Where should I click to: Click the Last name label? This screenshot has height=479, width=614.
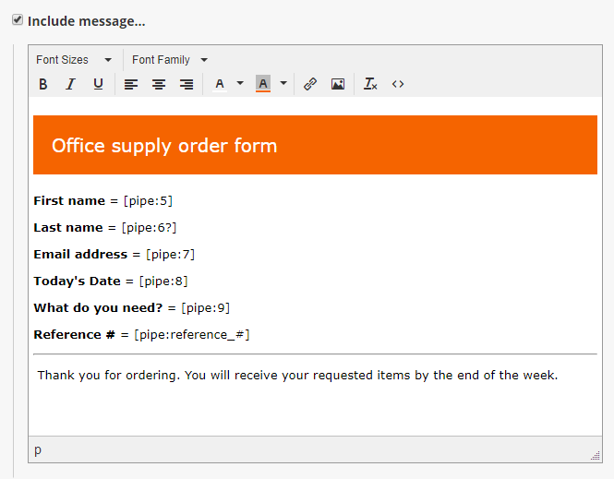coord(68,227)
